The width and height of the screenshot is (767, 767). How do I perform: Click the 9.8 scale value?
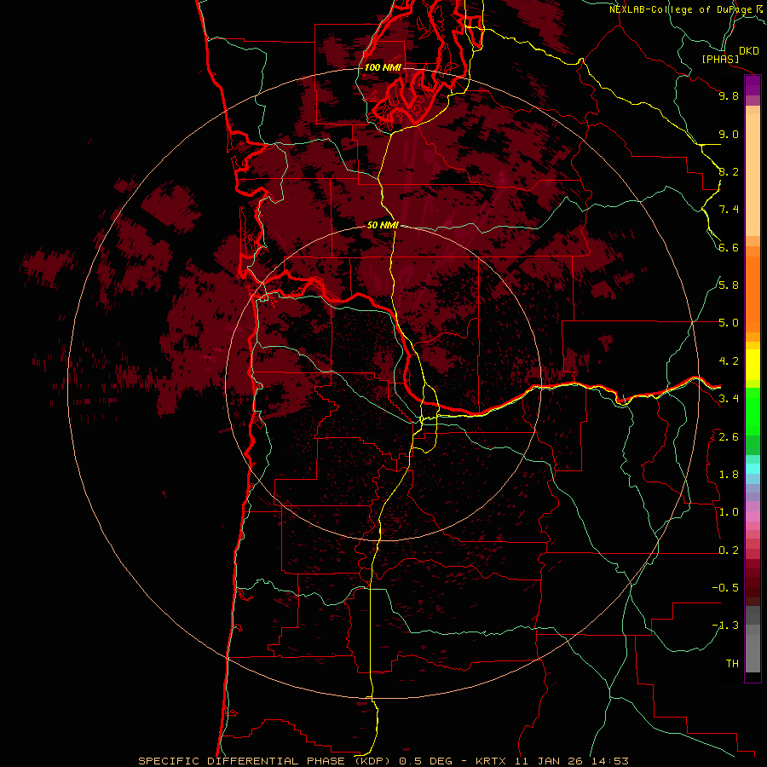729,95
